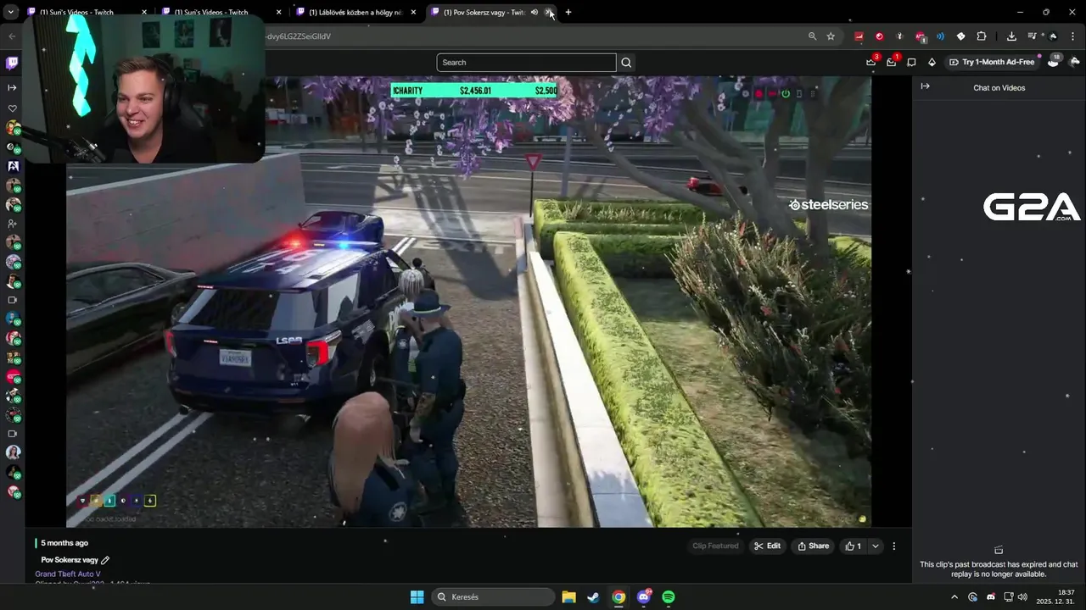This screenshot has height=610, width=1086.
Task: Click the red chart extension icon
Action: tap(859, 36)
